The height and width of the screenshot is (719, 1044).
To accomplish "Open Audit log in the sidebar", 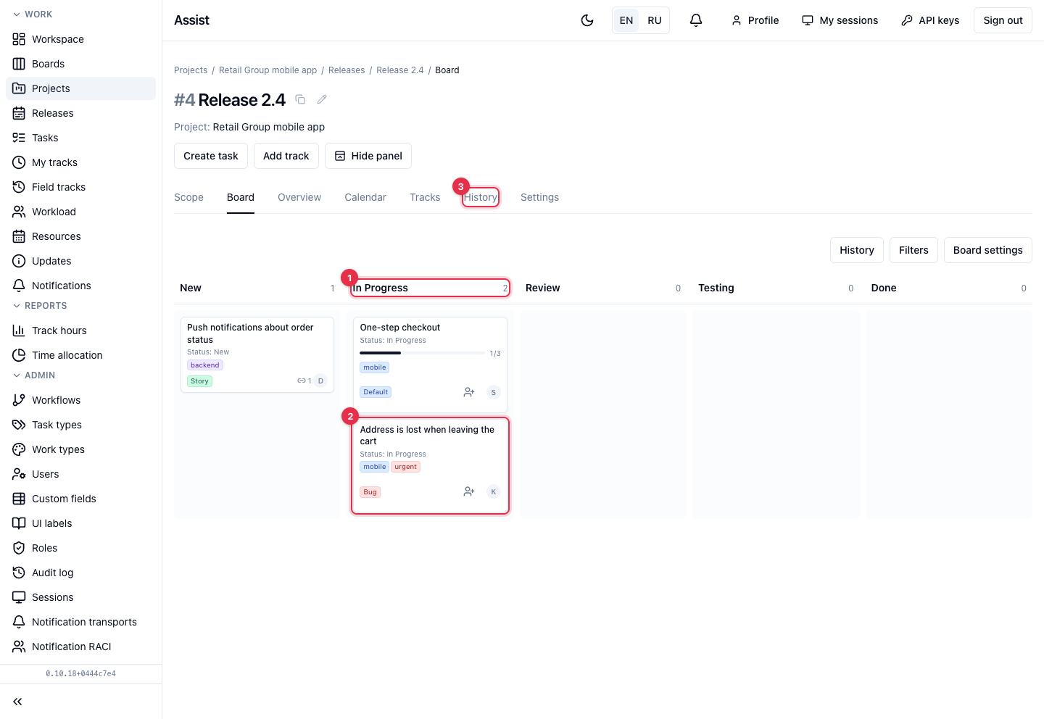I will coord(80,573).
